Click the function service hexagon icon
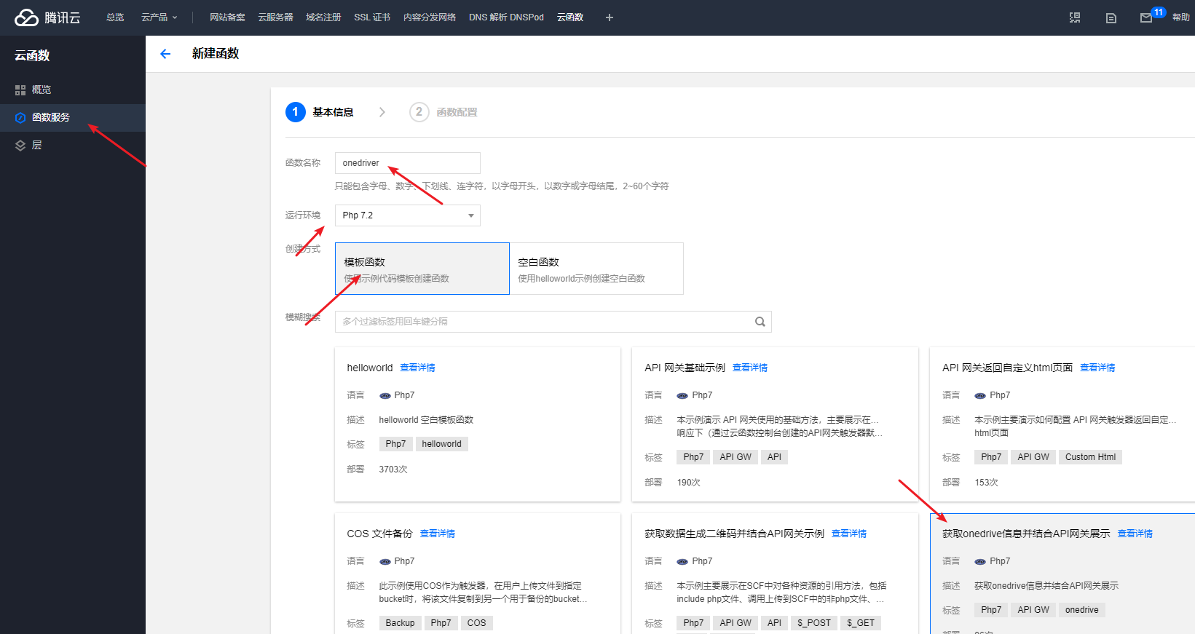1195x634 pixels. point(20,118)
